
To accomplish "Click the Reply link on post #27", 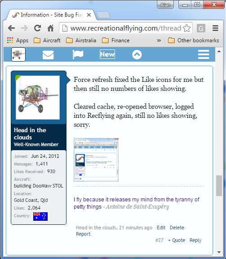I will click(195, 240).
